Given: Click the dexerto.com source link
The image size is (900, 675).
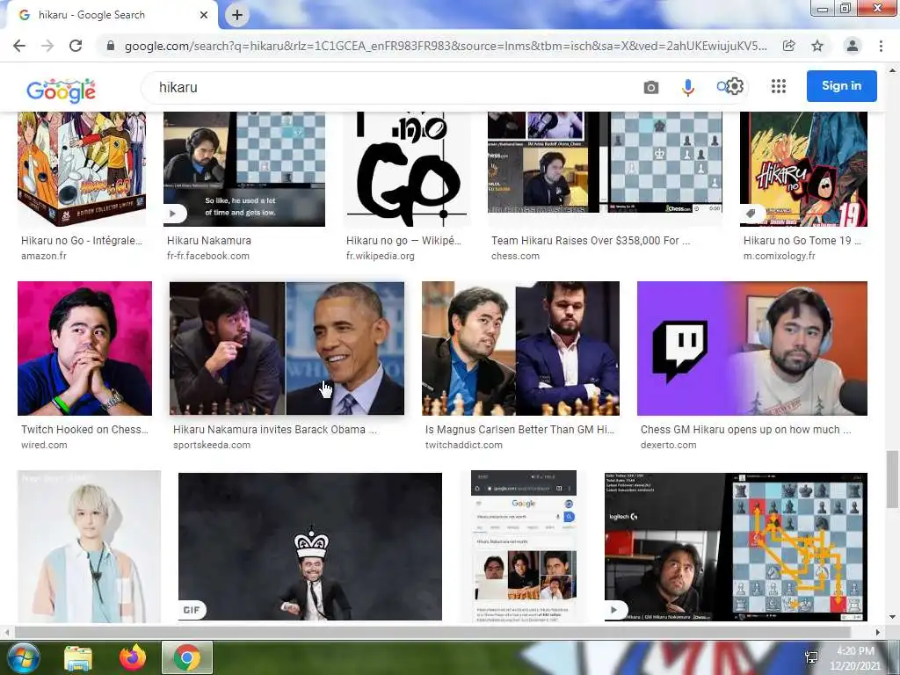Looking at the screenshot, I should coord(669,445).
